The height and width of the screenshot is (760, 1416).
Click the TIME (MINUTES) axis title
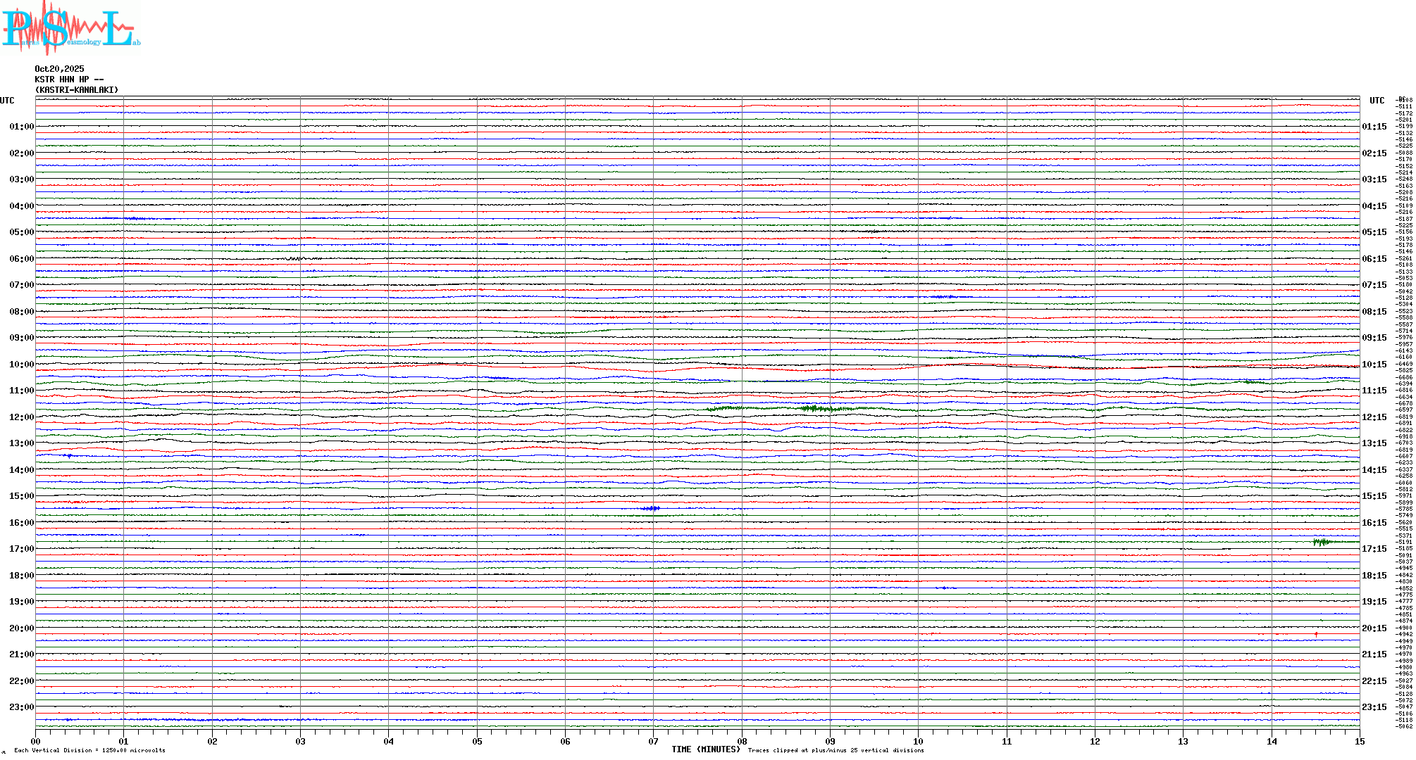pyautogui.click(x=706, y=749)
